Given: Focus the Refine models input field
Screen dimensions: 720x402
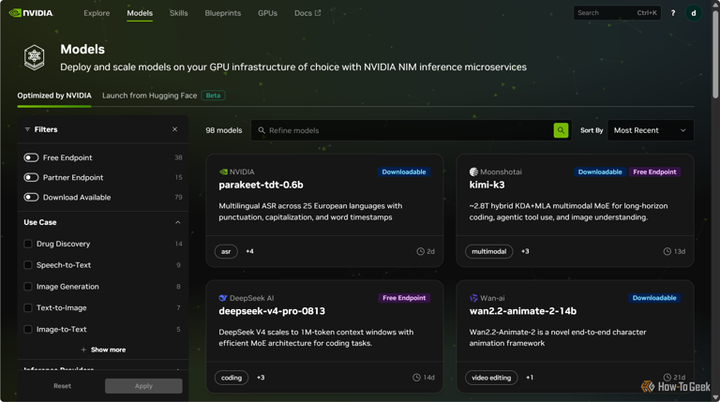Looking at the screenshot, I should [x=411, y=130].
